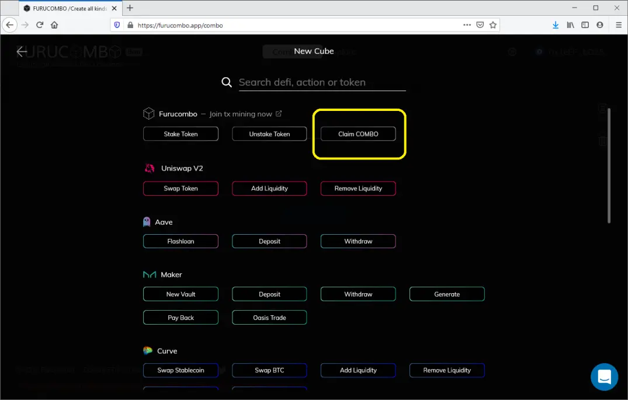Open a new browser tab
Viewport: 628px width, 400px height.
130,8
